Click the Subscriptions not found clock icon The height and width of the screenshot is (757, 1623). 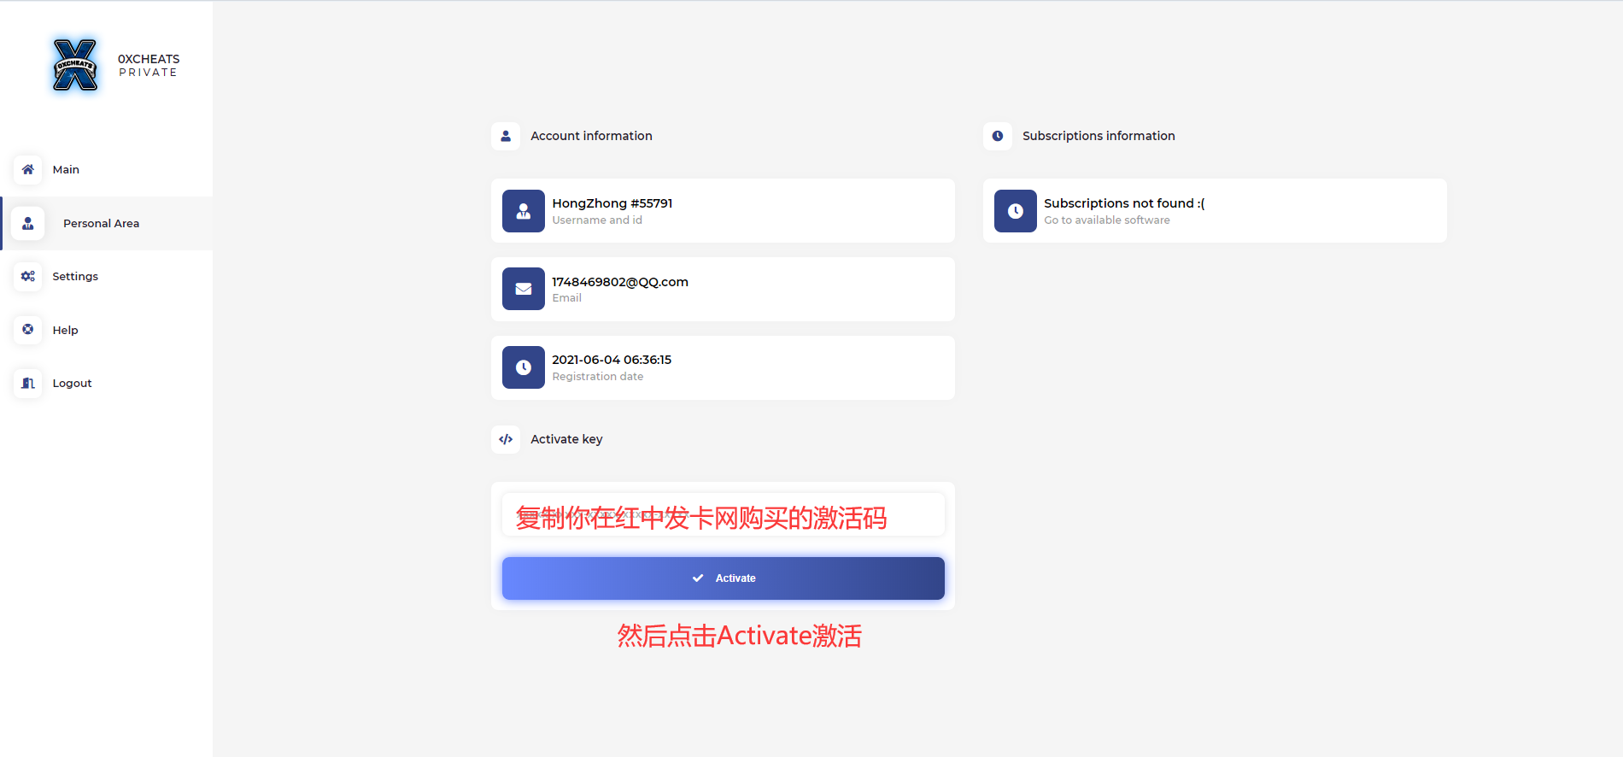coord(1016,211)
